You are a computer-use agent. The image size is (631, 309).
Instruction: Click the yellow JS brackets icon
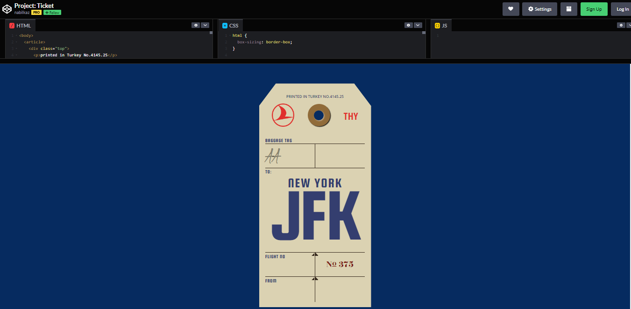tap(437, 25)
